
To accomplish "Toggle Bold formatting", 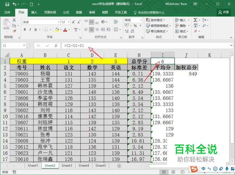I will pyautogui.click(x=25, y=30).
